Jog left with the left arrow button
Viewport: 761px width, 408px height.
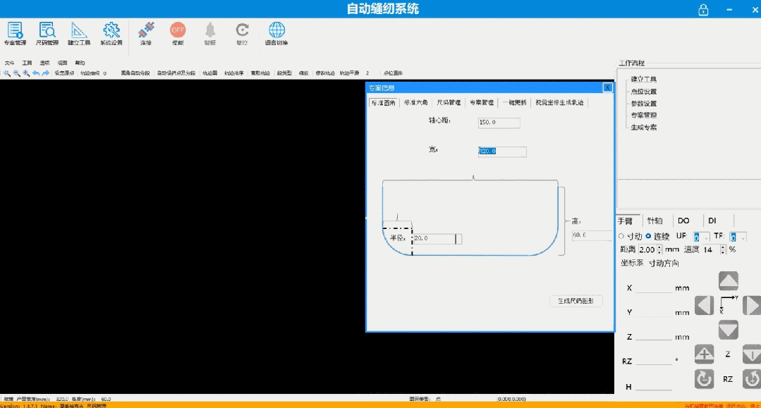coord(704,306)
